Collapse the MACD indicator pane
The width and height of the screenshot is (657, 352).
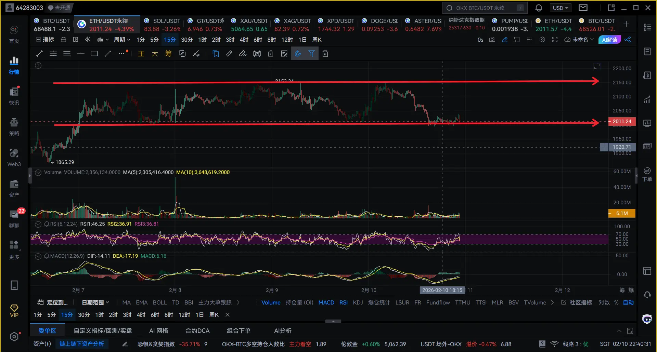pos(38,256)
